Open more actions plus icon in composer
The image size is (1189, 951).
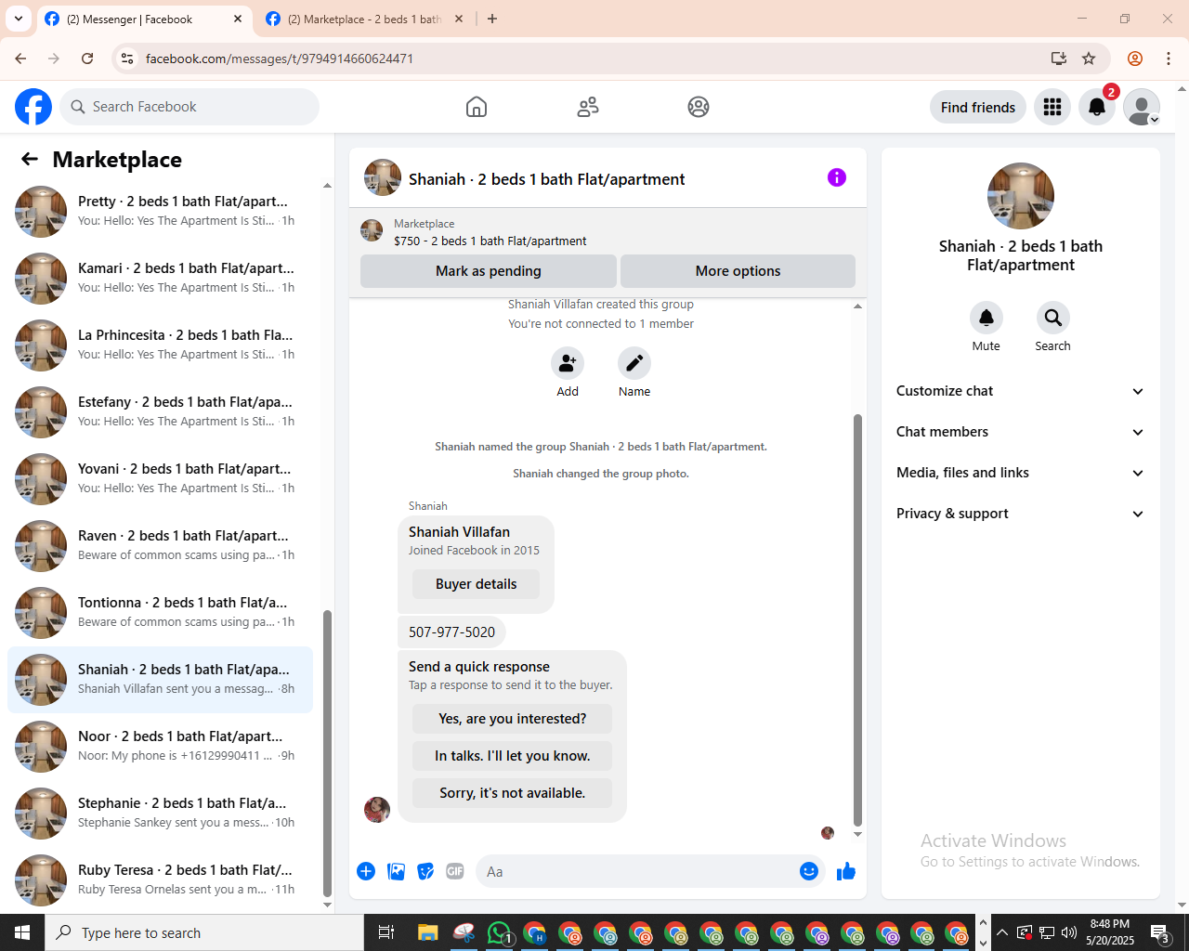366,871
